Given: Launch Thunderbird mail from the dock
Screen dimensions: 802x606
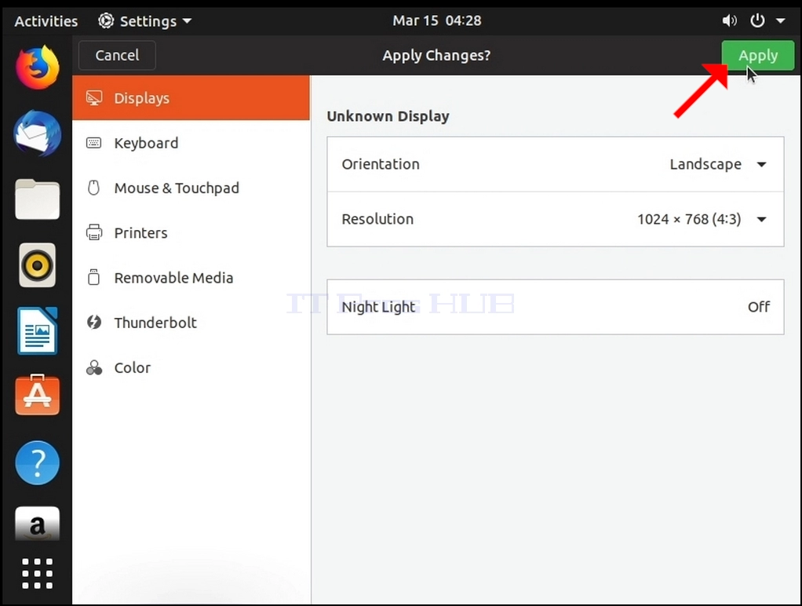Looking at the screenshot, I should [37, 133].
